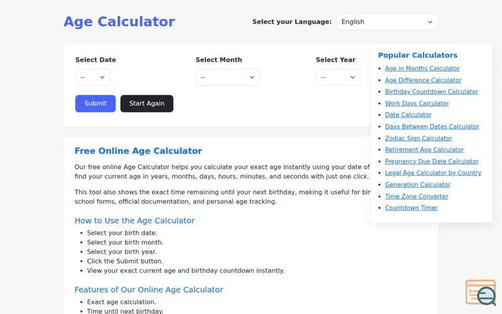Click the Free Online Age Calculator heading
Screen dimensions: 502x314
[x=138, y=151]
